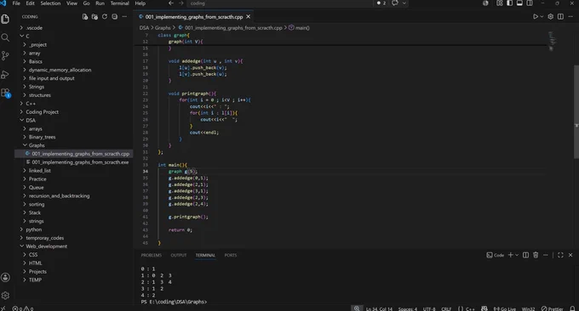Click the editor vertical scrollbar
Viewport: 579px width, 311px height.
[576, 112]
